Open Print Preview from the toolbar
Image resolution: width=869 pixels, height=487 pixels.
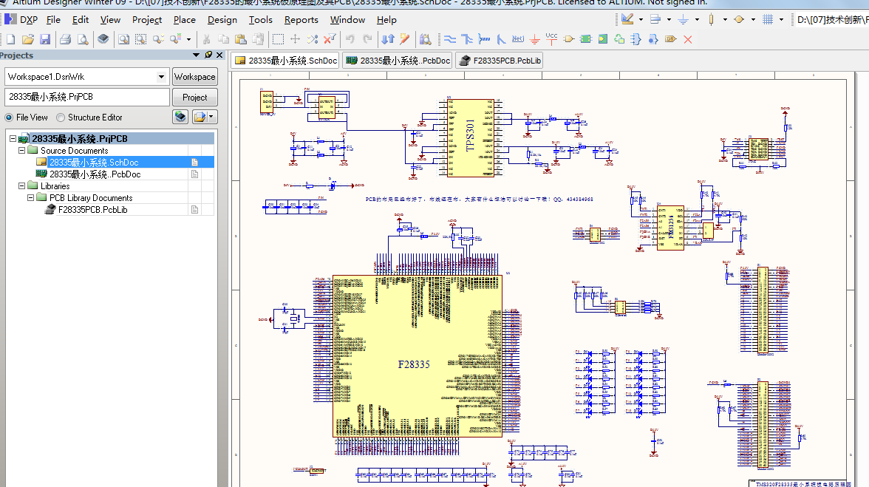tap(83, 39)
